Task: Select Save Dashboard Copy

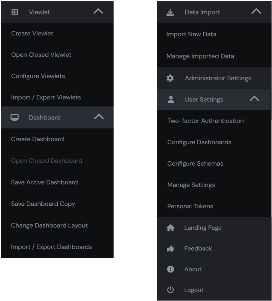Action: (x=43, y=204)
